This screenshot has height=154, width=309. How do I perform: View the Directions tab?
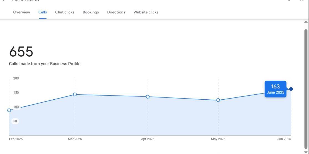(x=116, y=12)
